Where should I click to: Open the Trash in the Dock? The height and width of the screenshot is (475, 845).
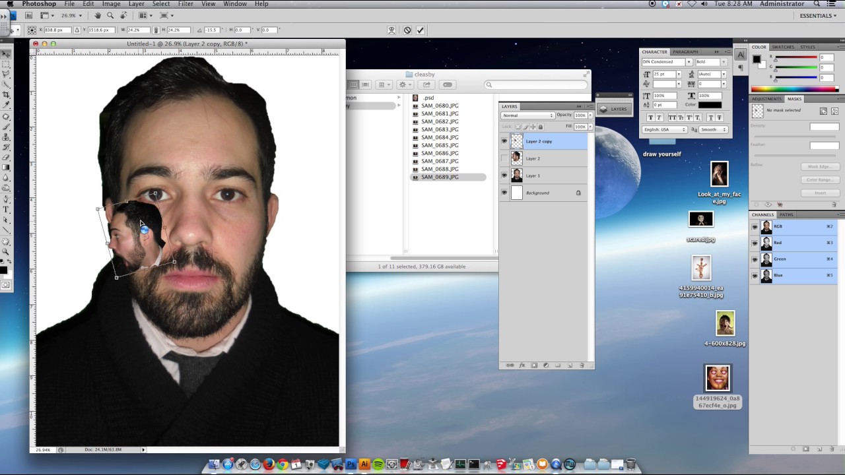[x=630, y=464]
